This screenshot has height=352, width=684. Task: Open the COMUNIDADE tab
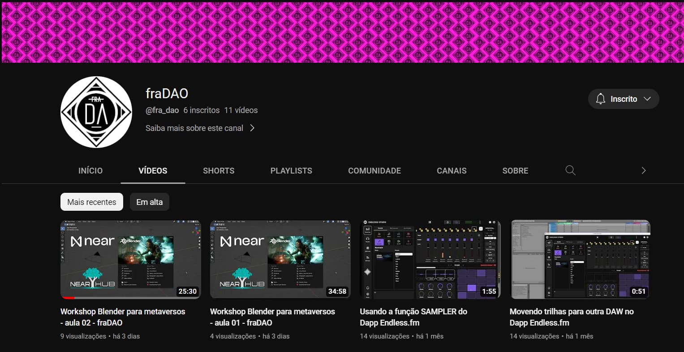(374, 170)
